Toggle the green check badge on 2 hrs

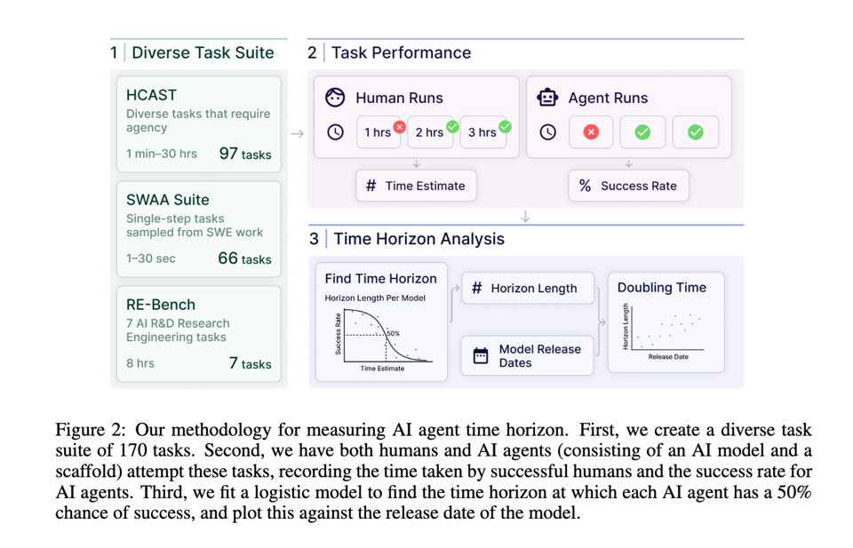pyautogui.click(x=452, y=127)
